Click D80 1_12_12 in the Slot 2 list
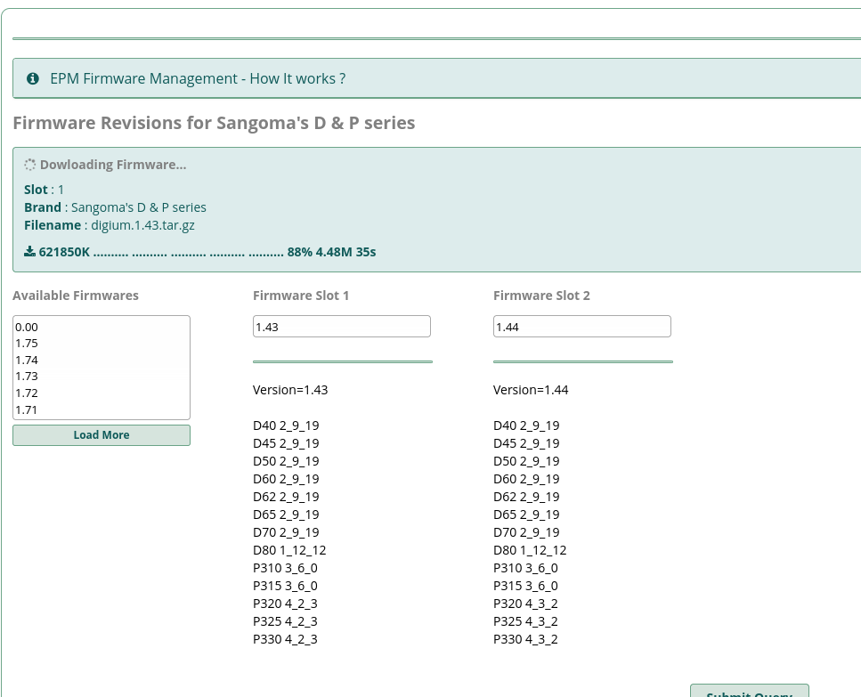861x697 pixels. [530, 550]
